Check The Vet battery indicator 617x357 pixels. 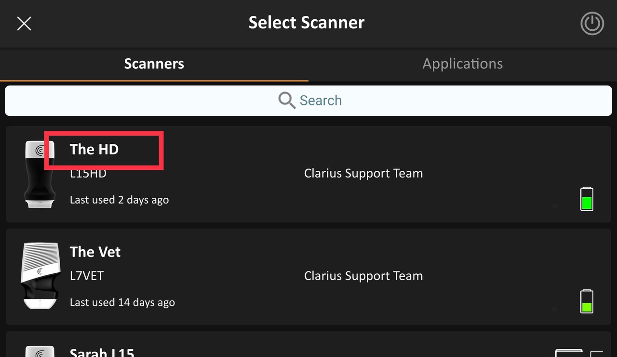click(x=587, y=301)
